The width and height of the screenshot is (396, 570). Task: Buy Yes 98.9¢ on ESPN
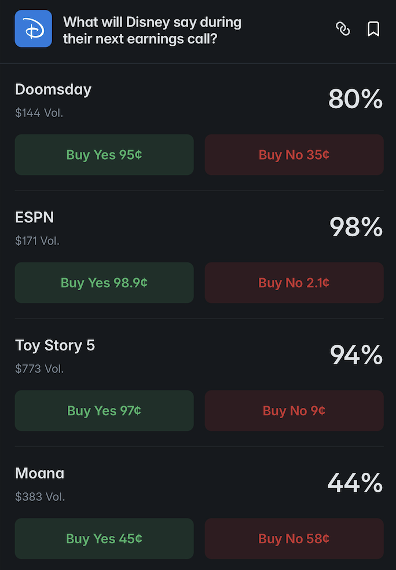104,283
